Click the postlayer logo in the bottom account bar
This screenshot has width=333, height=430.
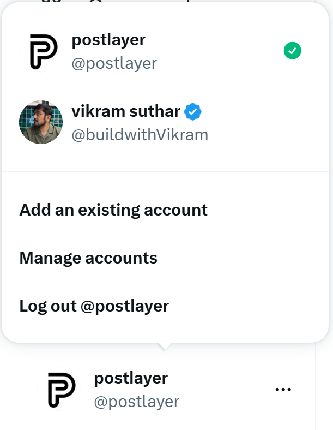62,390
